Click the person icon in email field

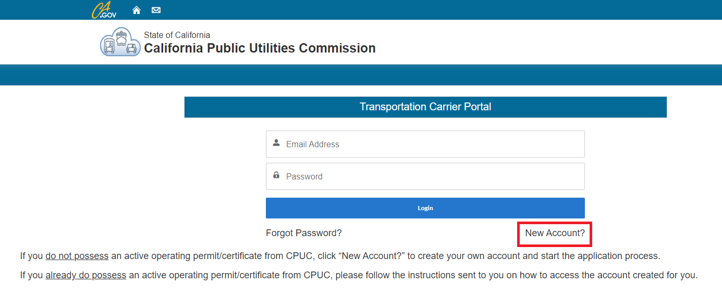276,143
